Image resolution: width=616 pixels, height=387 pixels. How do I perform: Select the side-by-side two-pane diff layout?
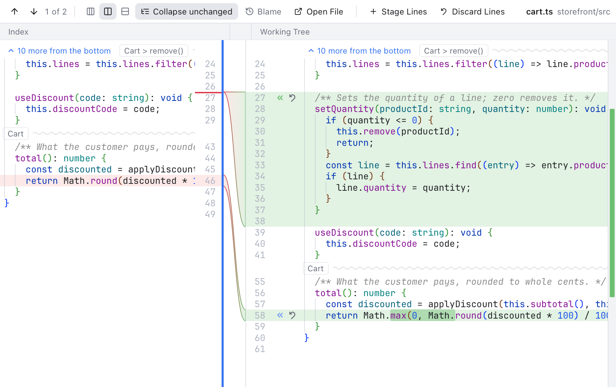click(x=108, y=12)
